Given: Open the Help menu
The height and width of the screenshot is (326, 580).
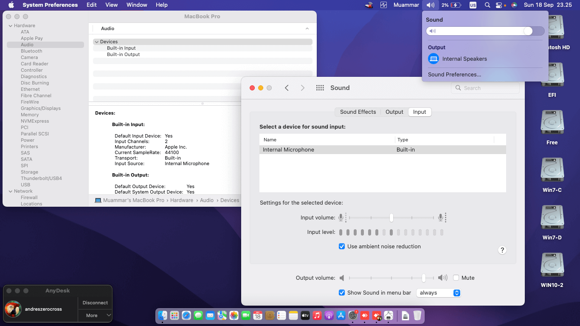Looking at the screenshot, I should (x=162, y=5).
